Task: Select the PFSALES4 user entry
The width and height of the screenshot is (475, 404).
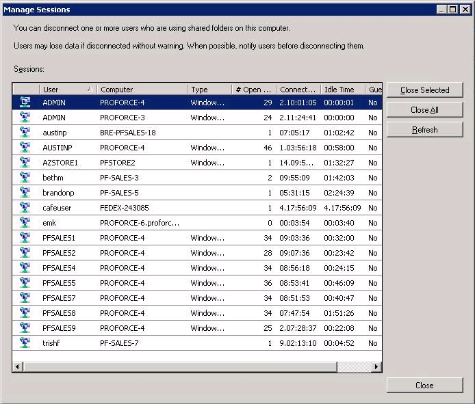Action: [x=59, y=268]
